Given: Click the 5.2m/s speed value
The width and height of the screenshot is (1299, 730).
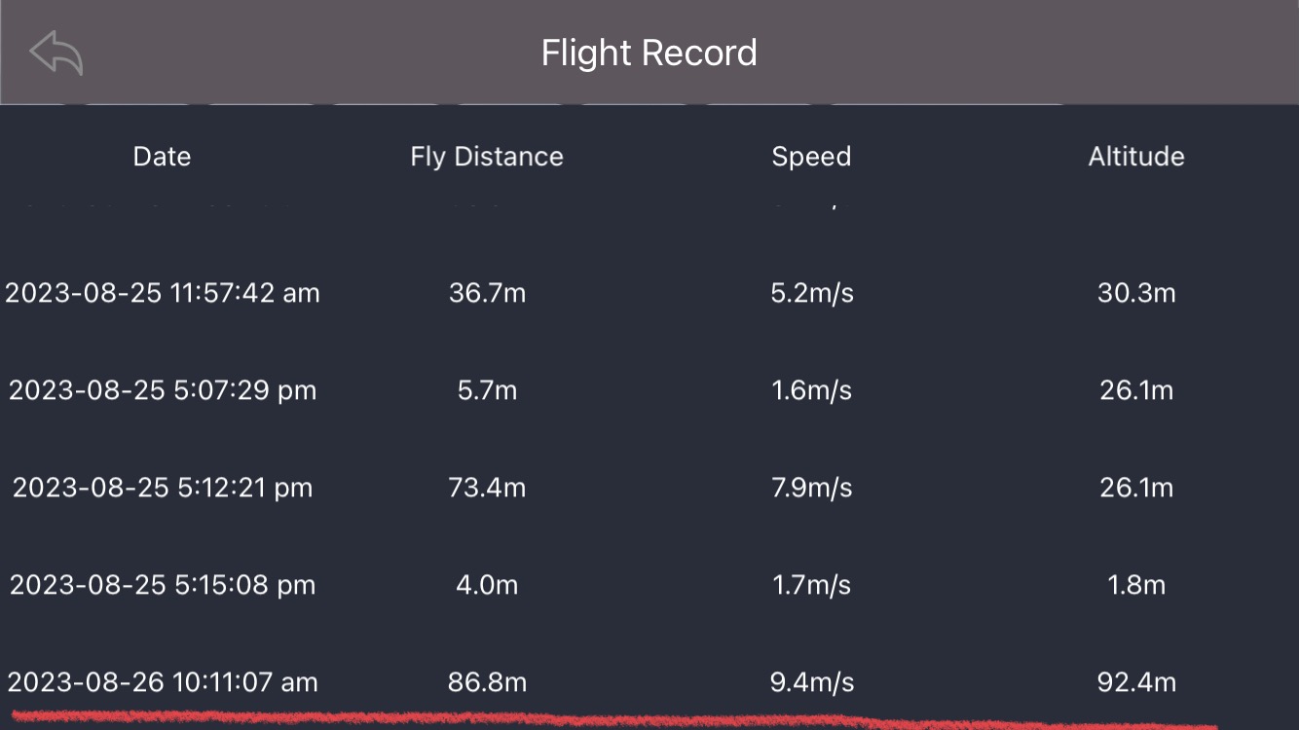Looking at the screenshot, I should (x=811, y=293).
